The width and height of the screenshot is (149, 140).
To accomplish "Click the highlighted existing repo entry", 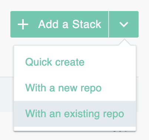I will click(x=75, y=114).
